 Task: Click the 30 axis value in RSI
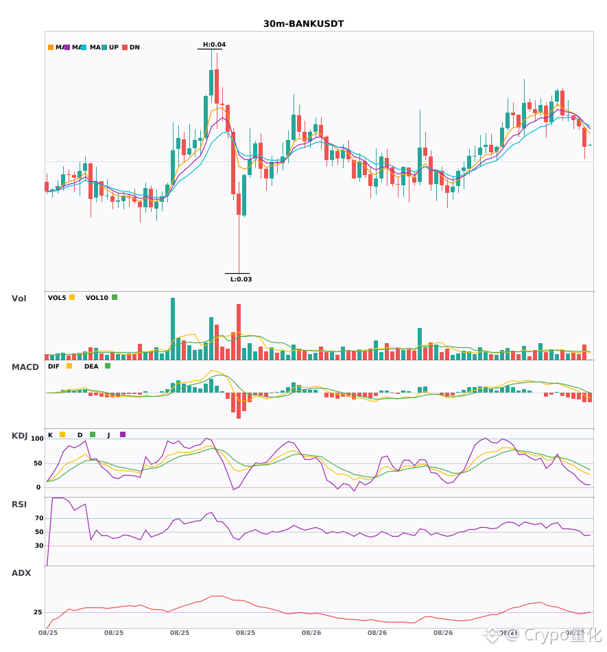pyautogui.click(x=40, y=546)
